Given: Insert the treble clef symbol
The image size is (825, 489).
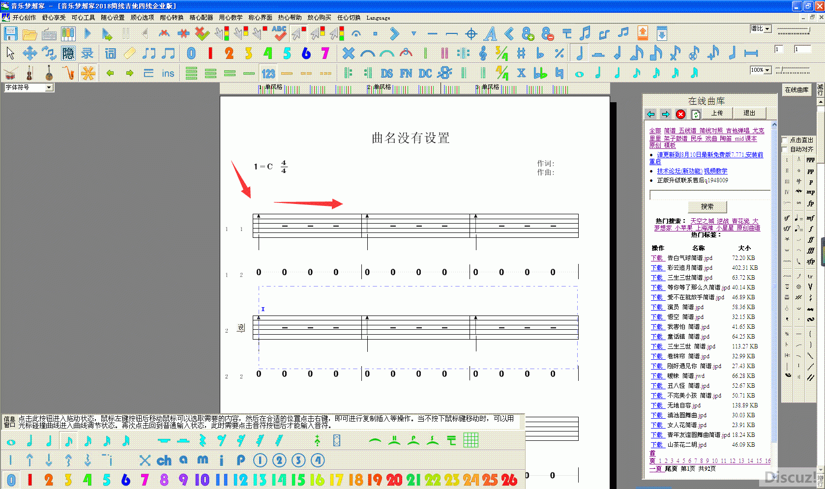Looking at the screenshot, I should (483, 53).
